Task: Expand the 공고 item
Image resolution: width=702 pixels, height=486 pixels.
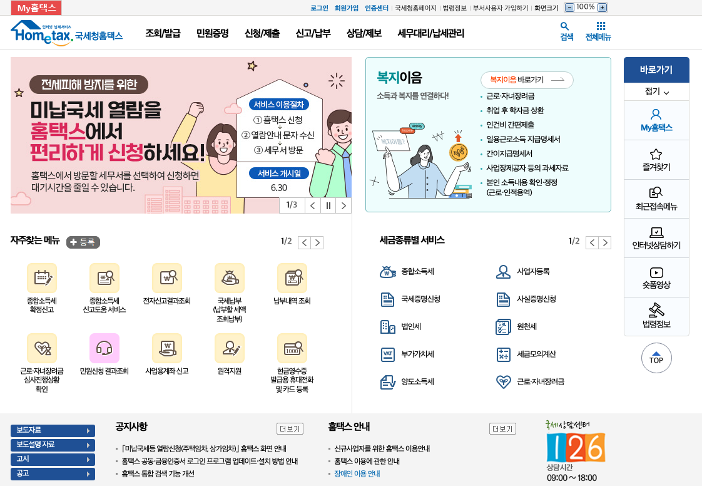Action: click(x=53, y=474)
